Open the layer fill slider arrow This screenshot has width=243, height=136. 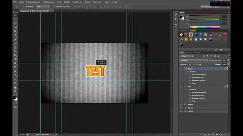pyautogui.click(x=228, y=65)
